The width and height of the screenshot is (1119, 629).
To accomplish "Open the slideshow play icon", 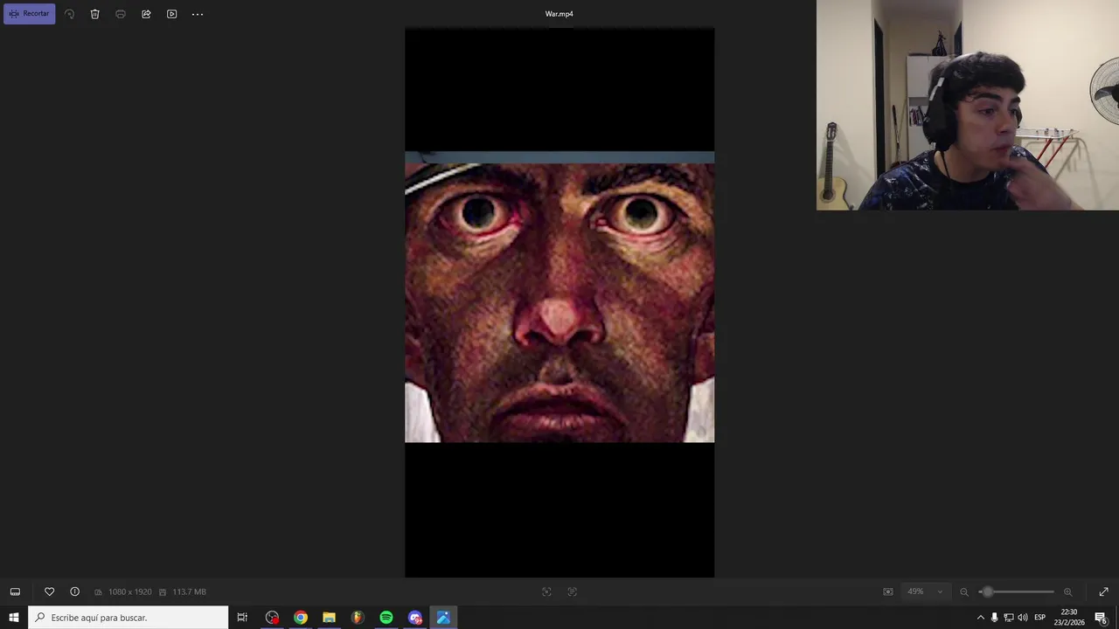I will coord(171,14).
